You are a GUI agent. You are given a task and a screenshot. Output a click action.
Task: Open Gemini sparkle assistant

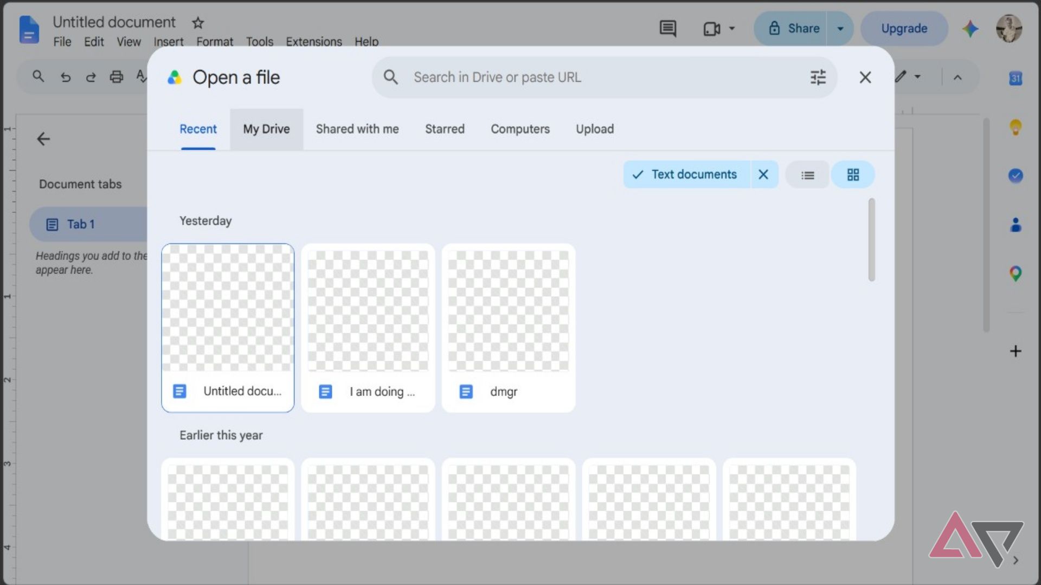tap(970, 29)
